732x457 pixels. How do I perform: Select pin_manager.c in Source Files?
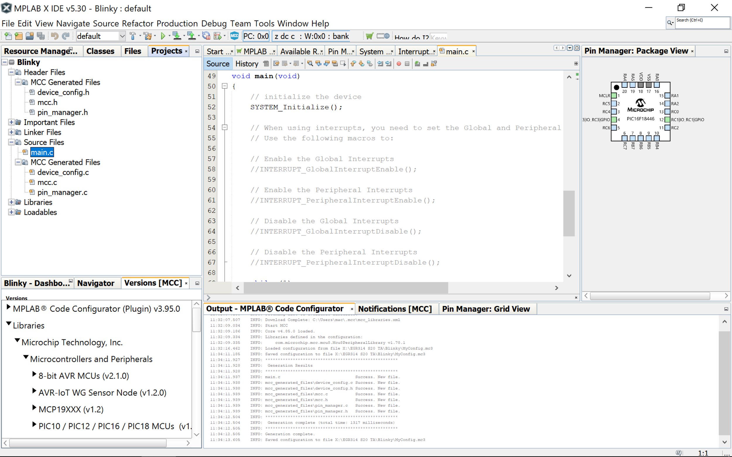(62, 192)
